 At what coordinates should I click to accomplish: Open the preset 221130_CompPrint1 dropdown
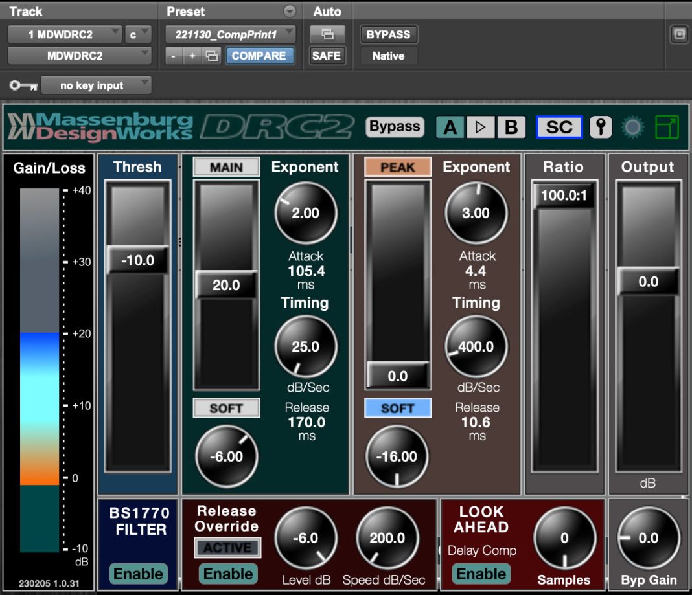[x=229, y=34]
